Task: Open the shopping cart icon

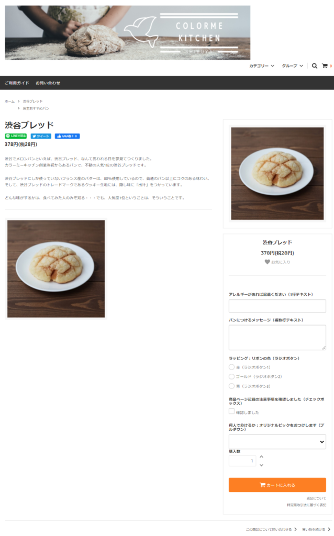Action: coord(325,66)
